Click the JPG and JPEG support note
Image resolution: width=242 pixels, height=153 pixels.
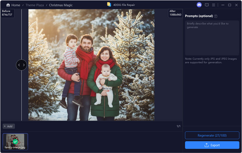pyautogui.click(x=211, y=61)
